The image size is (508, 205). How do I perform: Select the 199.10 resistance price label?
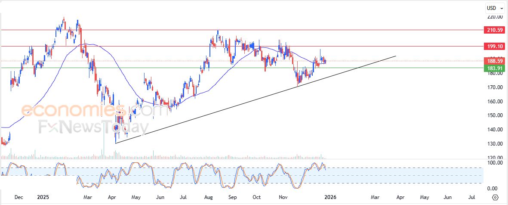(x=494, y=46)
